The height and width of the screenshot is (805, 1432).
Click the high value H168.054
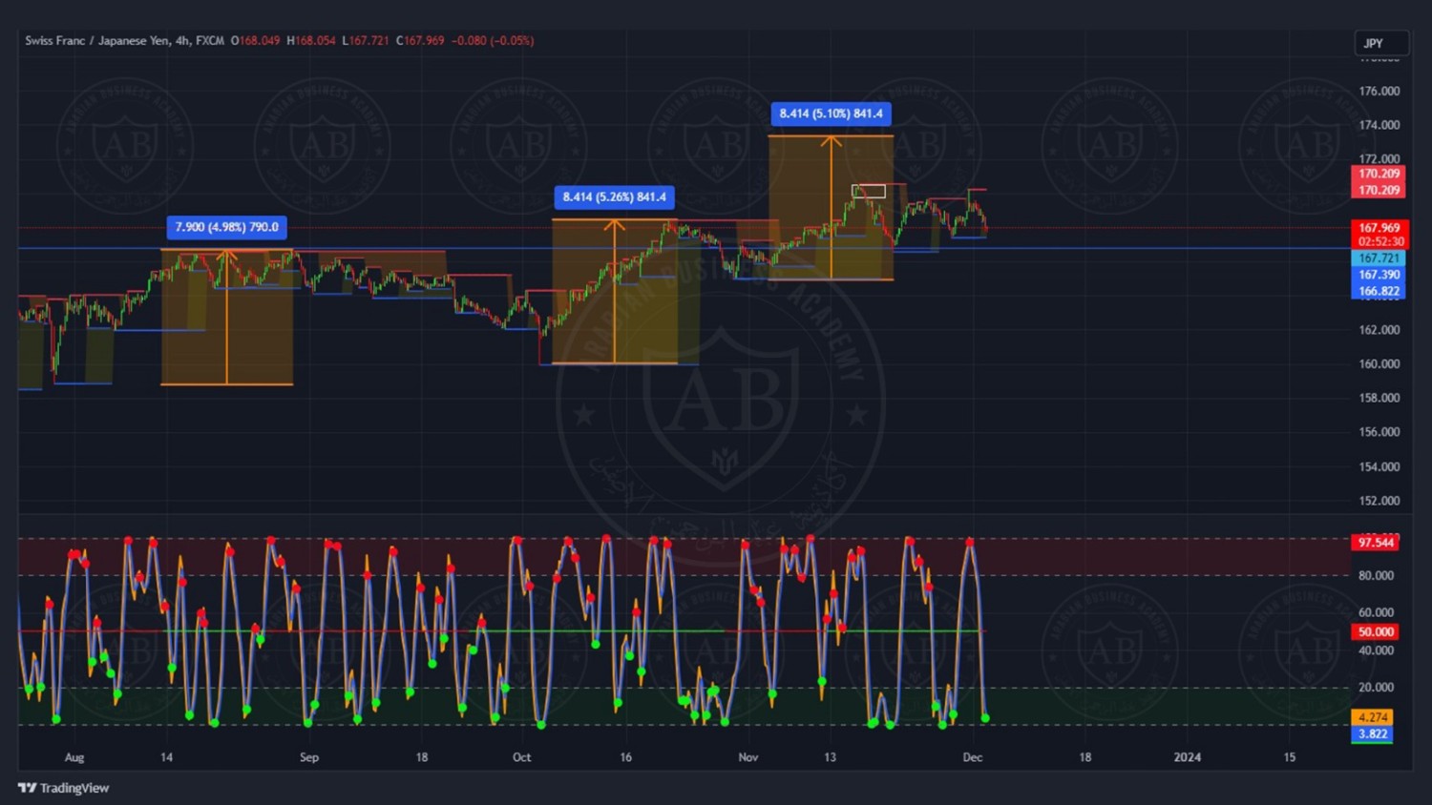311,41
